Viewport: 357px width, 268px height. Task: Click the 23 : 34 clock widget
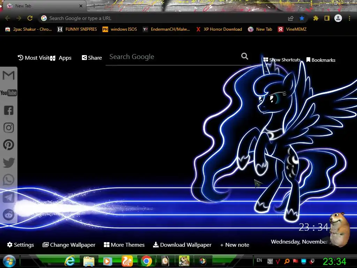313,227
